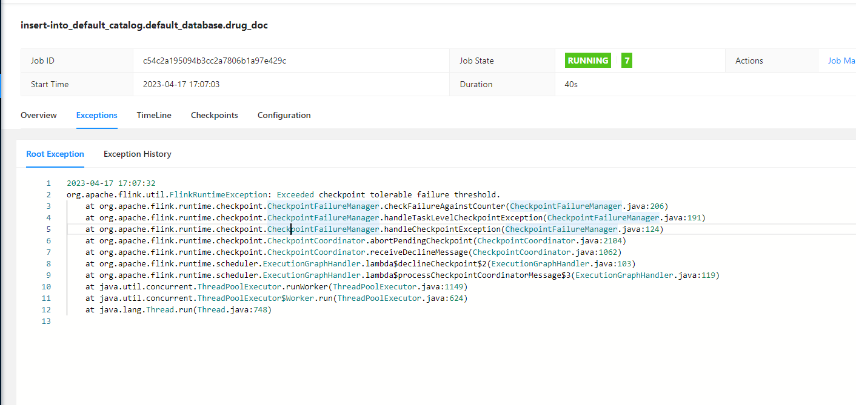Click line number 1 in the gutter
This screenshot has height=405, width=856.
(48, 183)
